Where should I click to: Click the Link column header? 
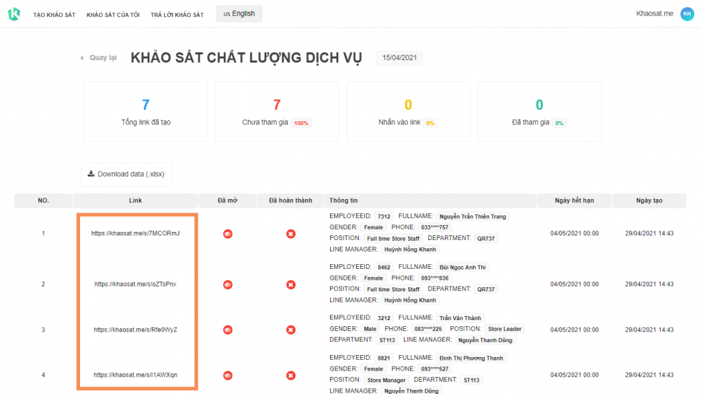[x=136, y=200]
